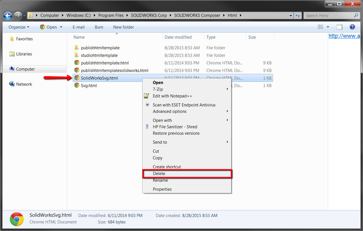Choose Copy in the context menu
The image size is (363, 231).
pos(187,158)
